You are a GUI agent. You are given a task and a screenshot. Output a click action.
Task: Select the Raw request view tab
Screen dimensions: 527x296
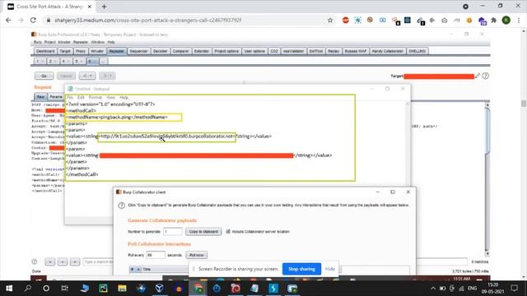tap(40, 97)
